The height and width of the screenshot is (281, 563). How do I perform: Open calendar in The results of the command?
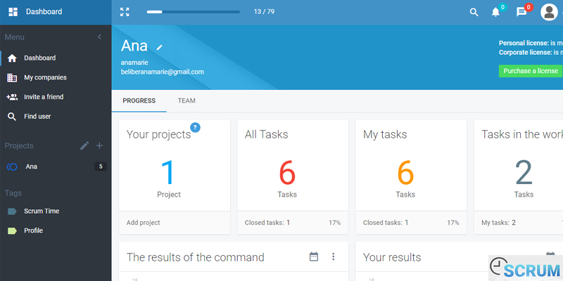(x=314, y=257)
